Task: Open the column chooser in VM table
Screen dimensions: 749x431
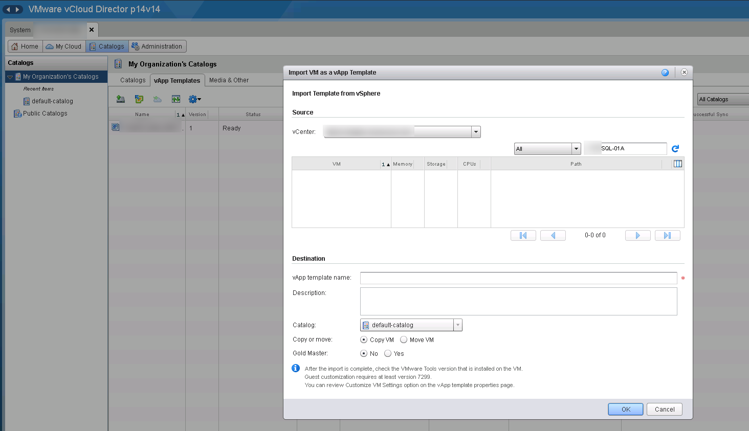Action: (x=678, y=164)
